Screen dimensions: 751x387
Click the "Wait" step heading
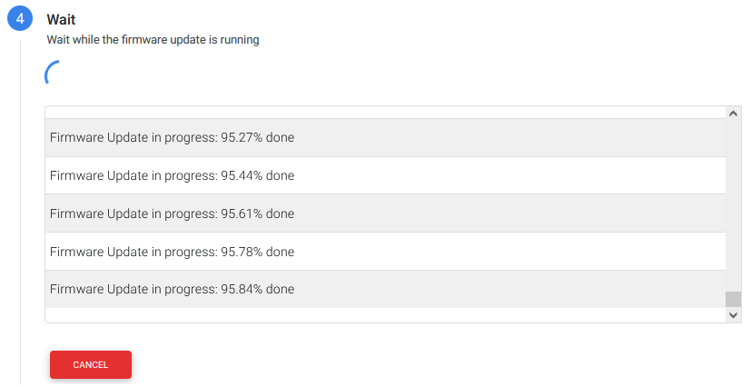61,20
